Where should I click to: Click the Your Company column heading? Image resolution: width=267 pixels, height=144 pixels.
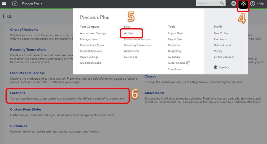pyautogui.click(x=90, y=27)
